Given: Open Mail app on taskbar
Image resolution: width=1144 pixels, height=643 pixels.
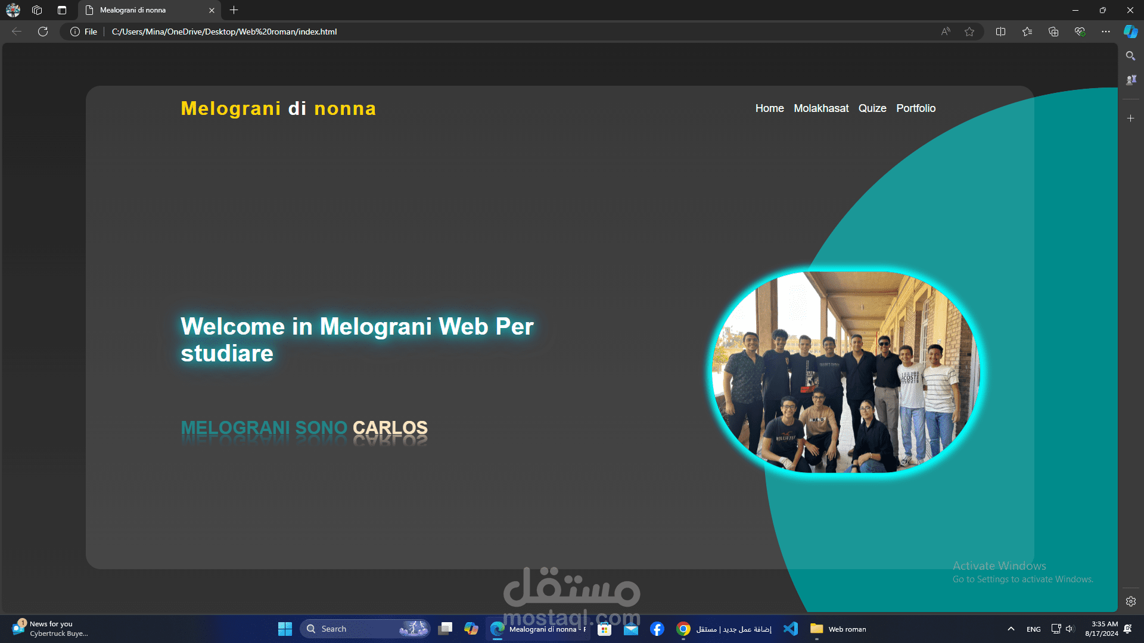Looking at the screenshot, I should tap(631, 629).
